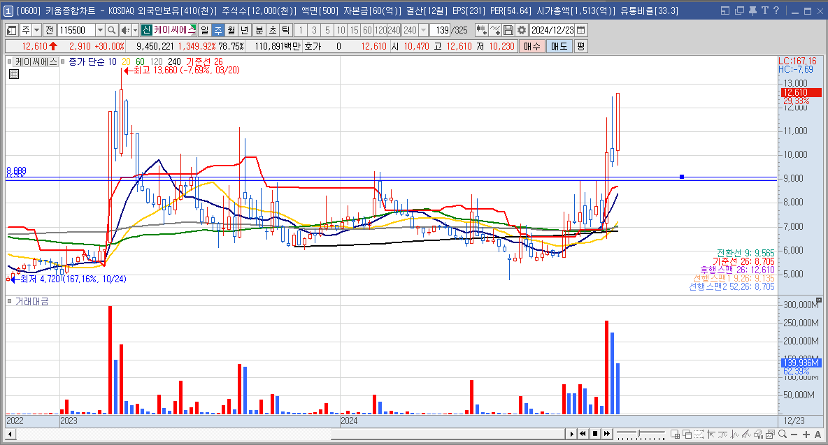This screenshot has width=828, height=445.
Task: Click the horizontal chart scrollbar thumb
Action: (x=448, y=434)
